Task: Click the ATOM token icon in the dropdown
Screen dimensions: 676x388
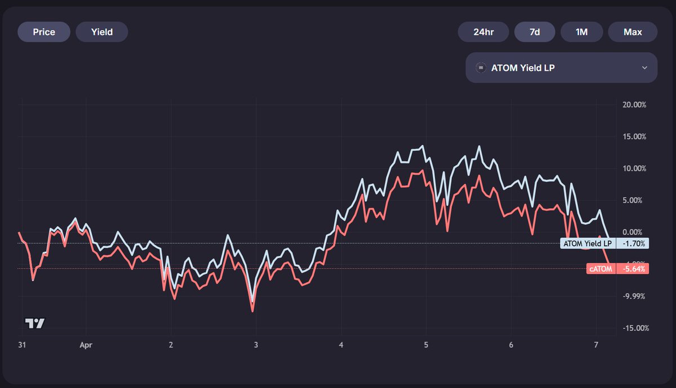Action: [481, 68]
